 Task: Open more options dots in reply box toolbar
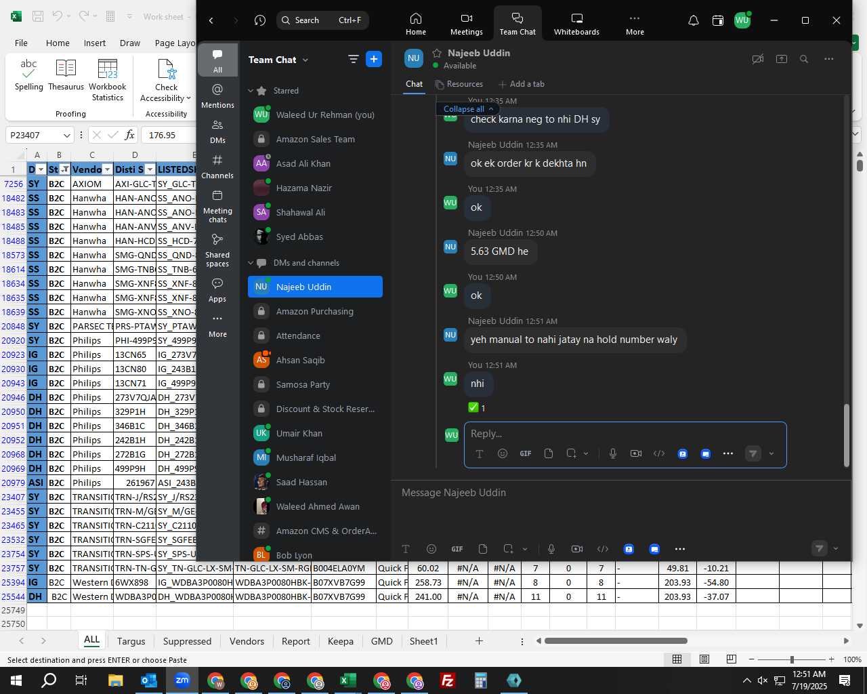pyautogui.click(x=728, y=453)
